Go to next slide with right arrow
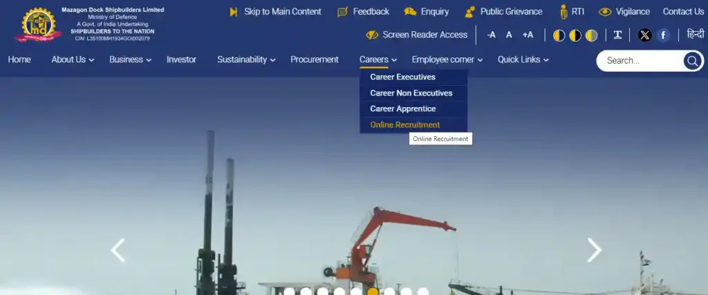Image resolution: width=708 pixels, height=295 pixels. point(594,250)
